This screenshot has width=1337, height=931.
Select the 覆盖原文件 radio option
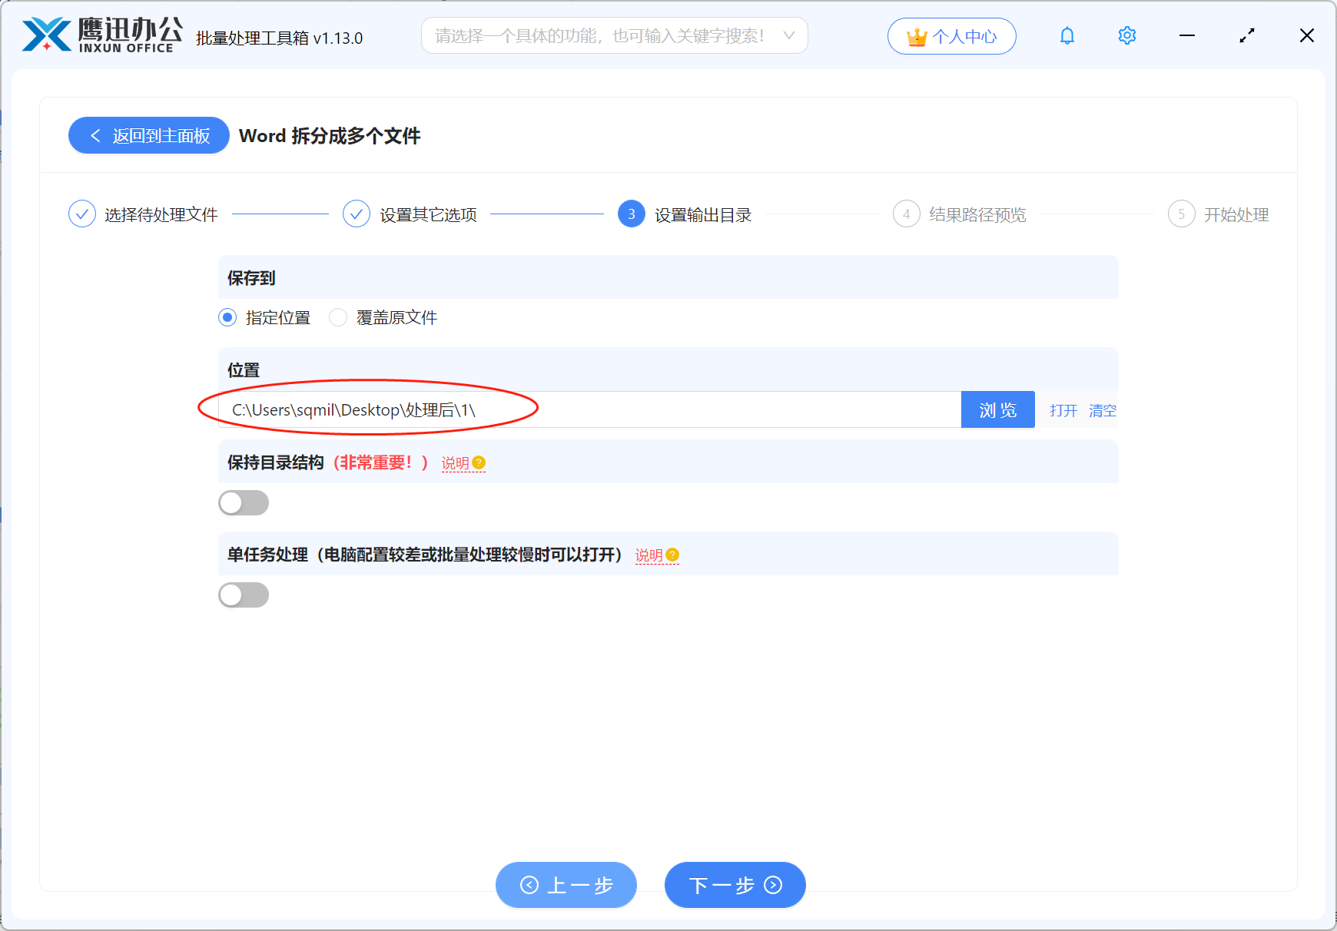(x=338, y=317)
